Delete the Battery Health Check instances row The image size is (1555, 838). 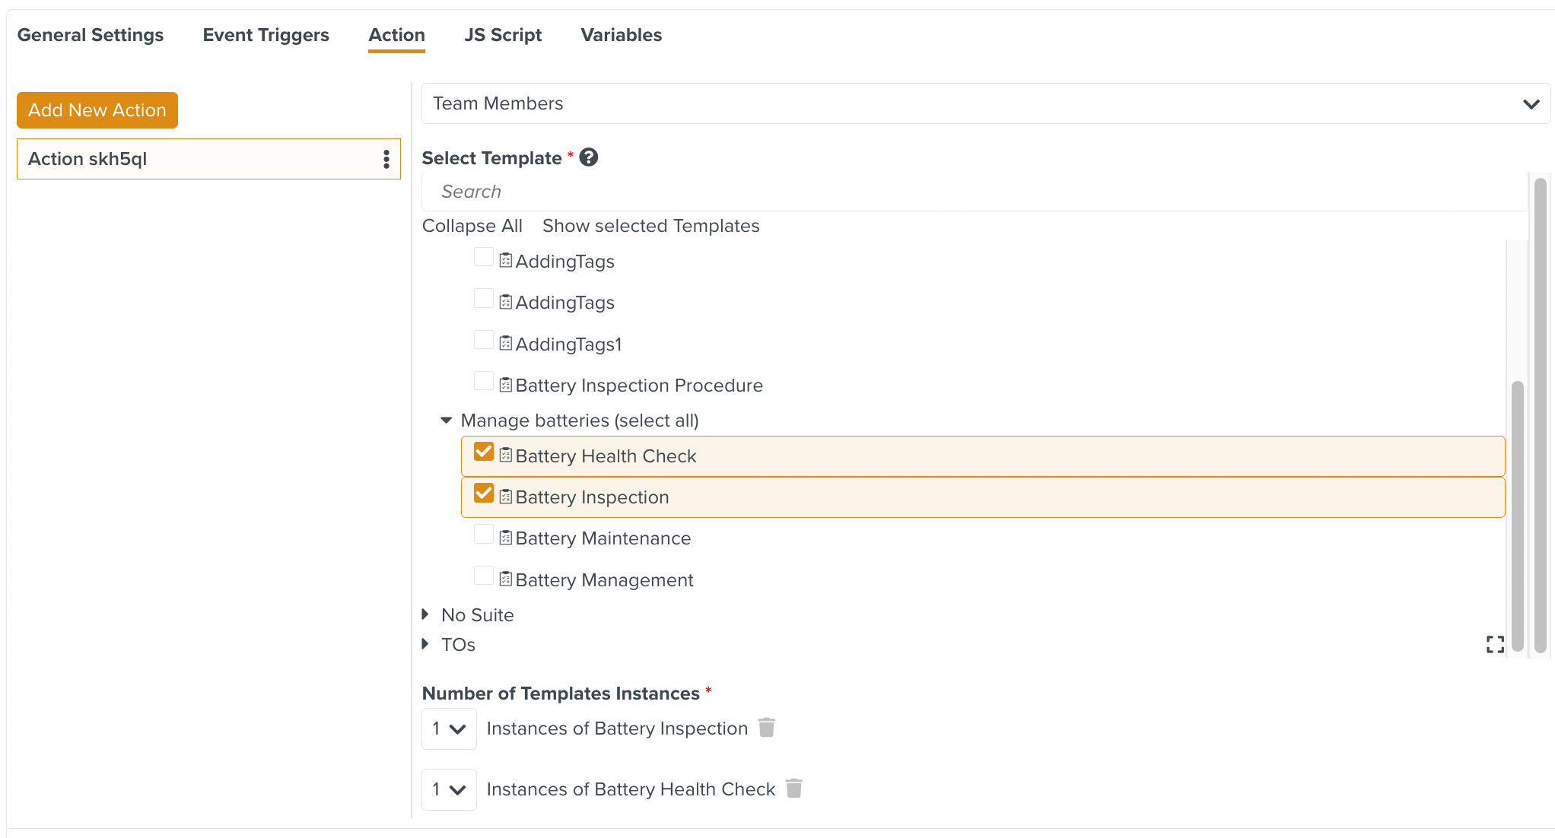tap(794, 789)
